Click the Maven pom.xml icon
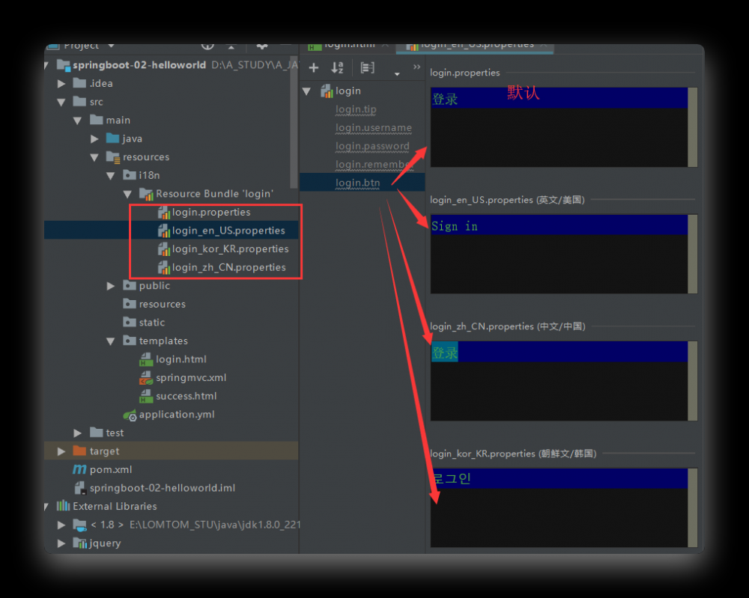Screen dimensions: 749x598 point(79,469)
